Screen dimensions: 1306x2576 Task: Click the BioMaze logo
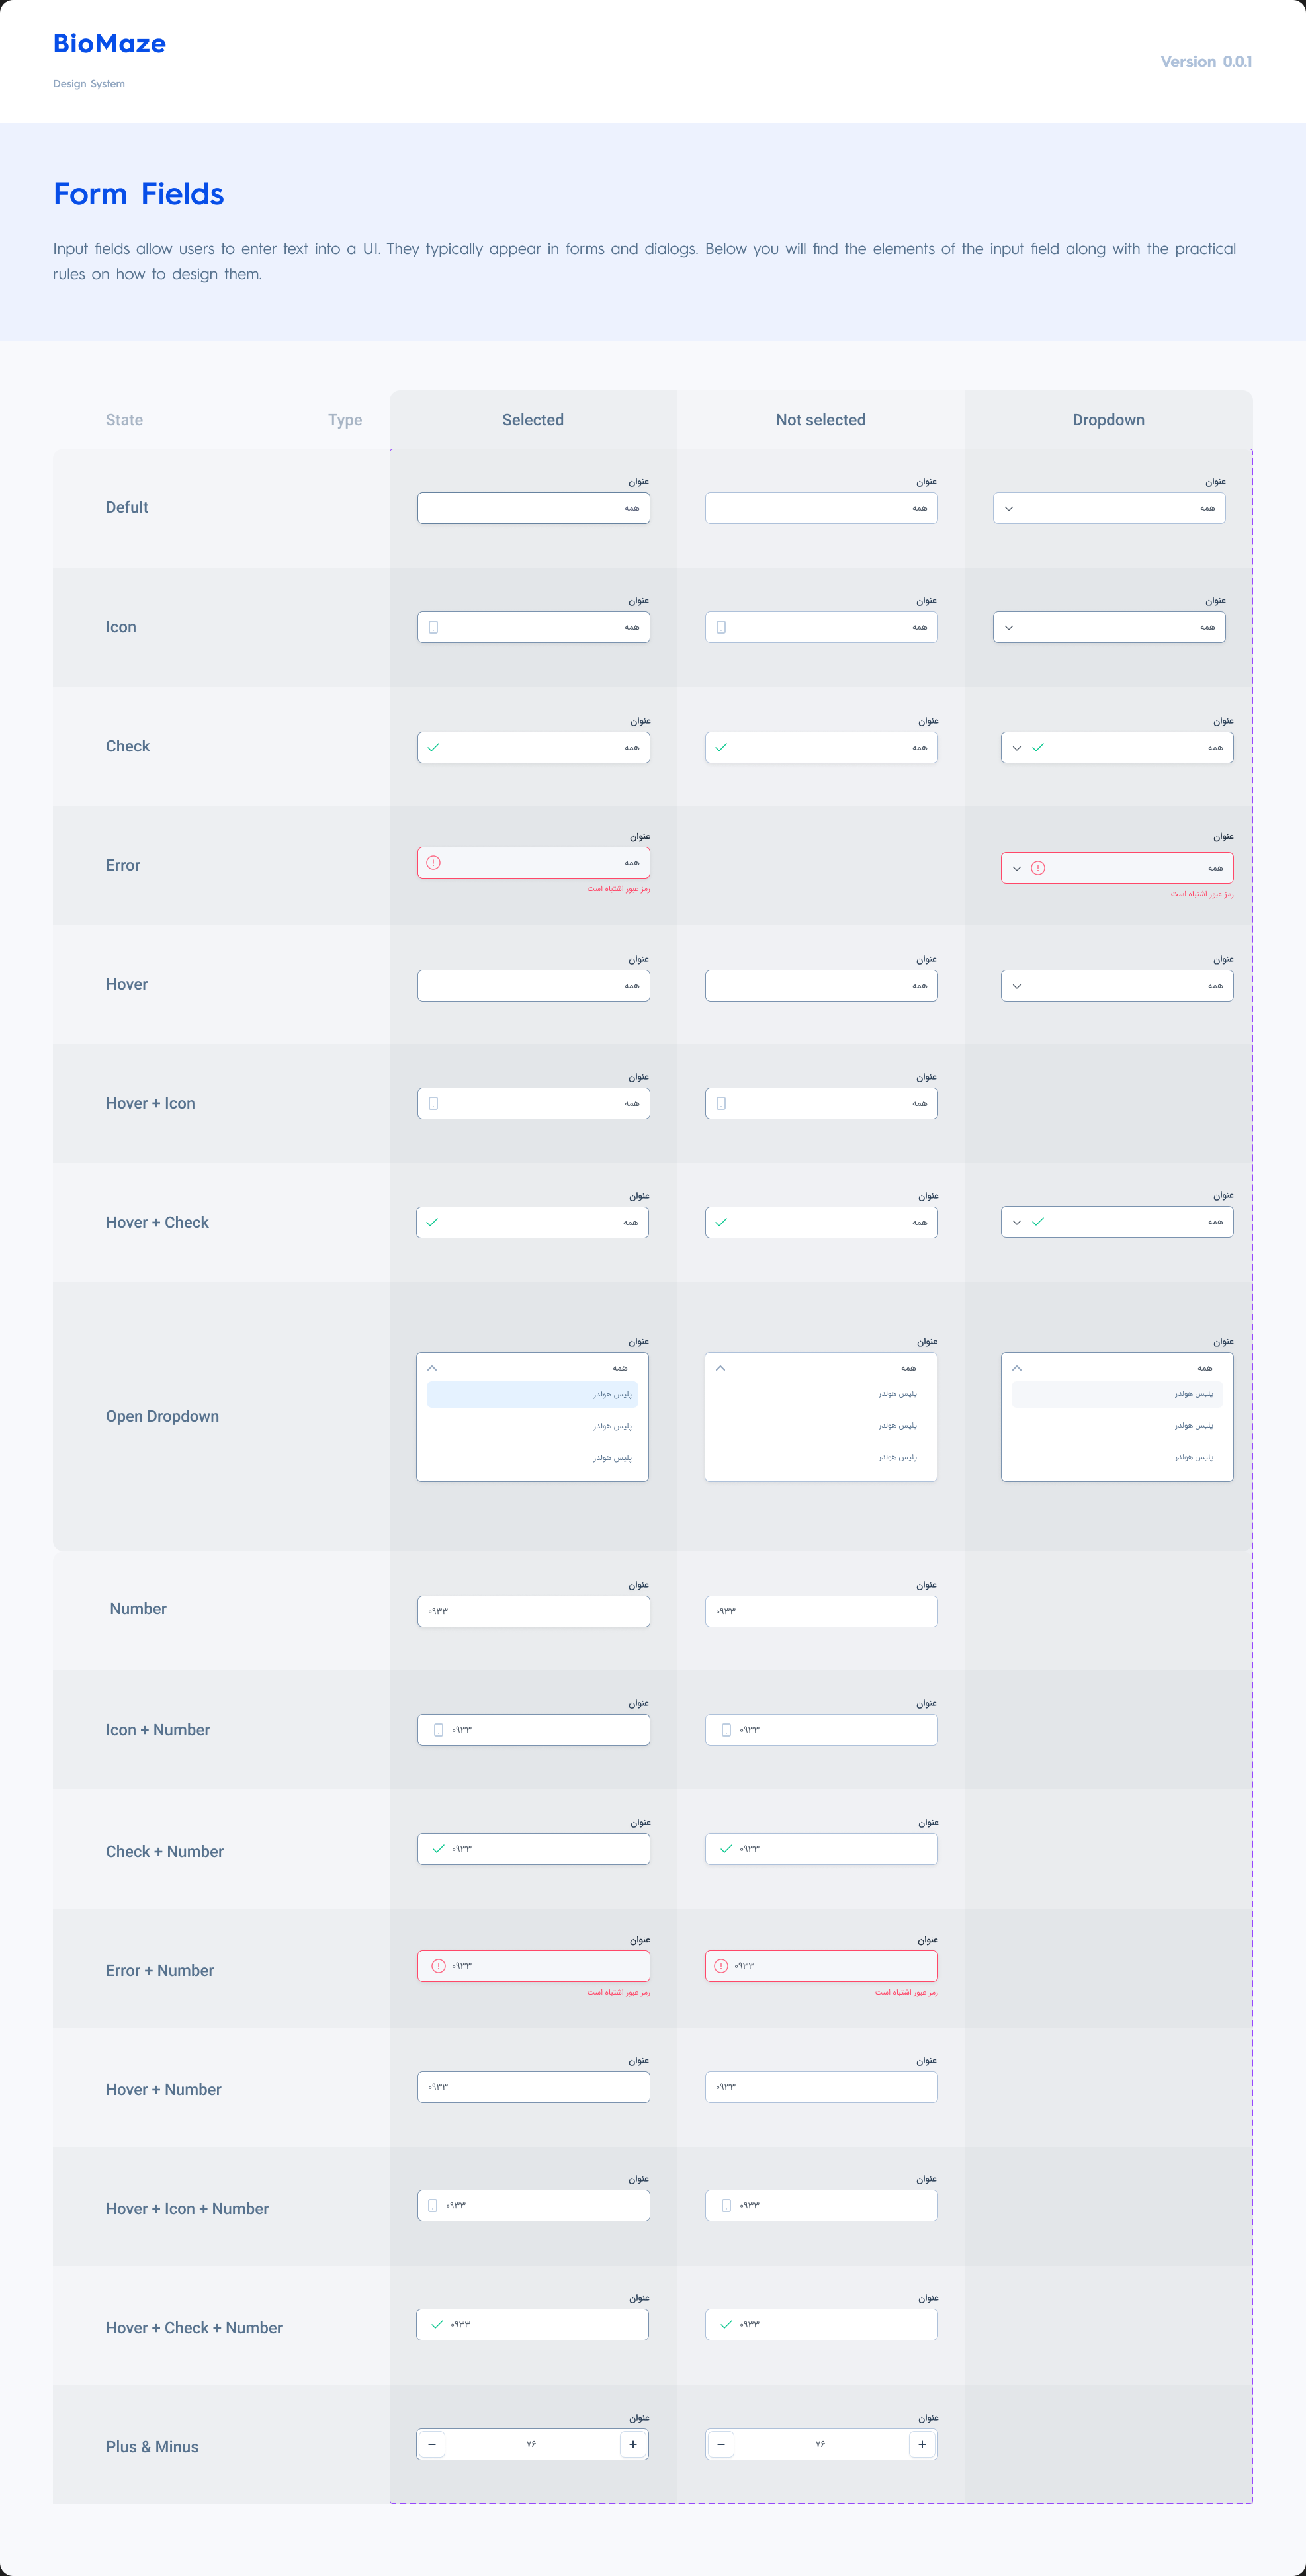click(x=110, y=44)
